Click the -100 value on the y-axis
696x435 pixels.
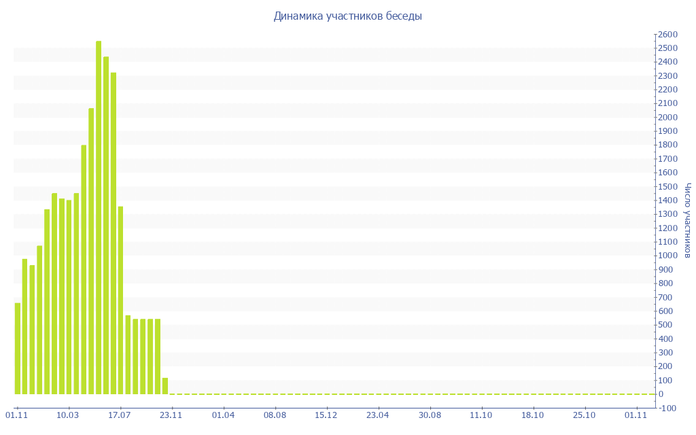667,408
